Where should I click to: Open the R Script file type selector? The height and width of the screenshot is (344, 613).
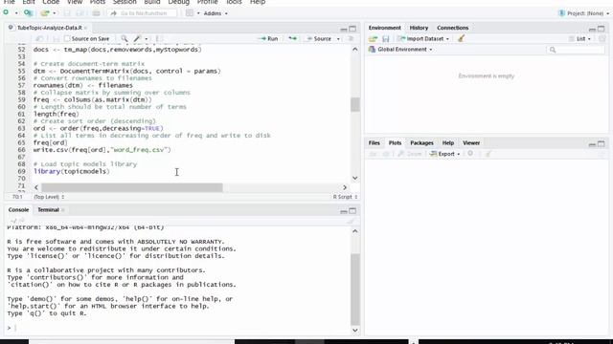click(345, 197)
